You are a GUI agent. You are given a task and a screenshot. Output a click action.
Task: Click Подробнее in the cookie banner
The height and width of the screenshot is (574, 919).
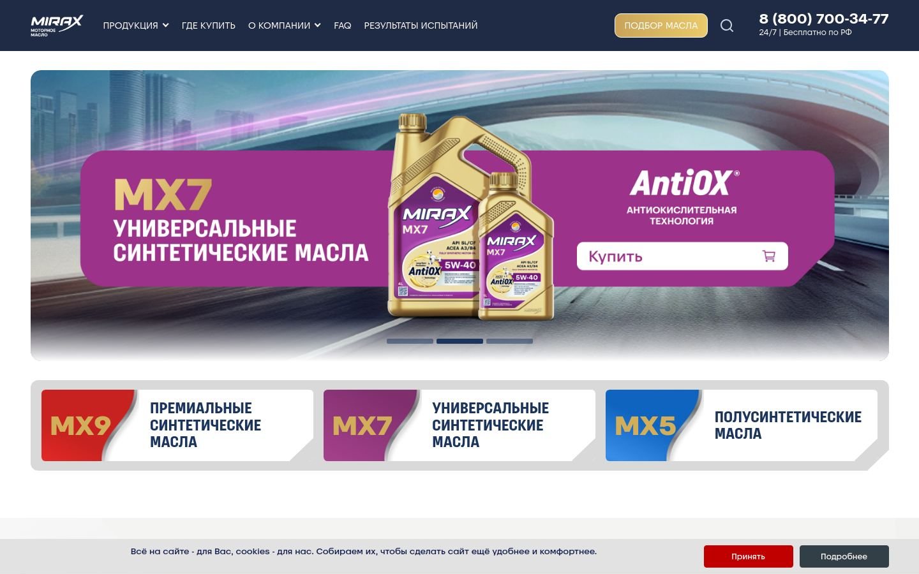coord(844,556)
